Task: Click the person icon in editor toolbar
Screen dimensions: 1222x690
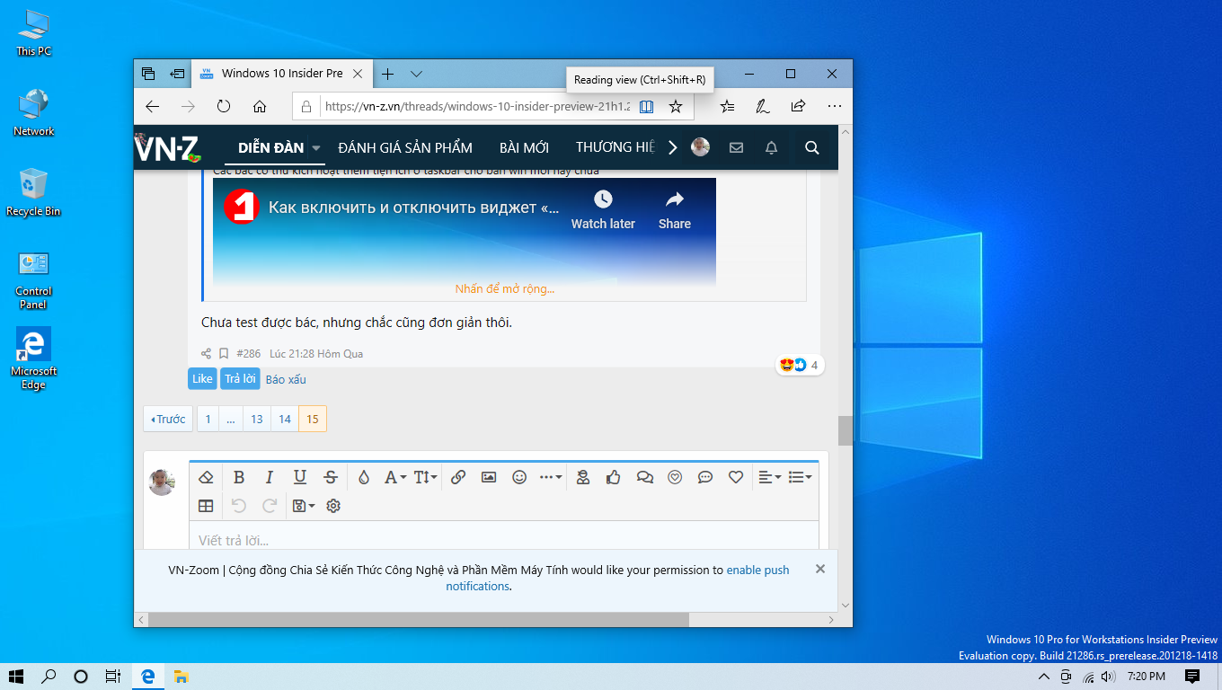Action: pyautogui.click(x=583, y=477)
